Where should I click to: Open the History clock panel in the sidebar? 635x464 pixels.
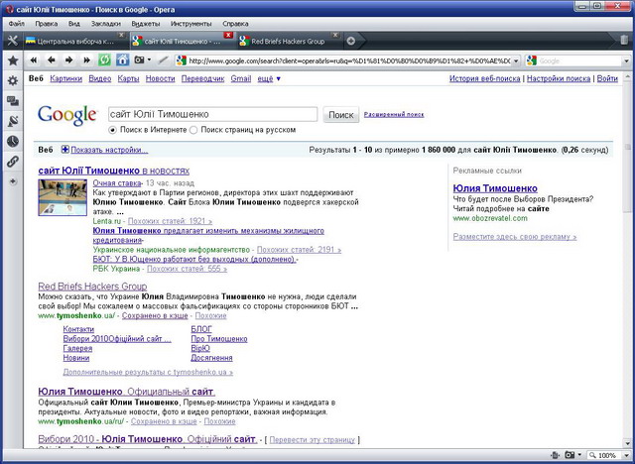12,141
